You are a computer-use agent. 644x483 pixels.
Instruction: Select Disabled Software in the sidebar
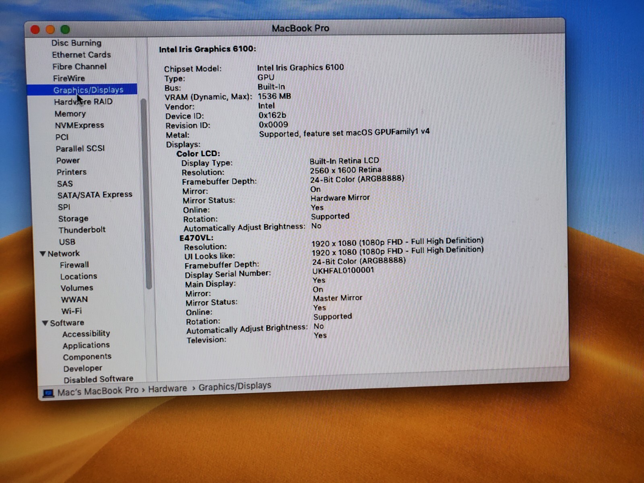point(99,379)
